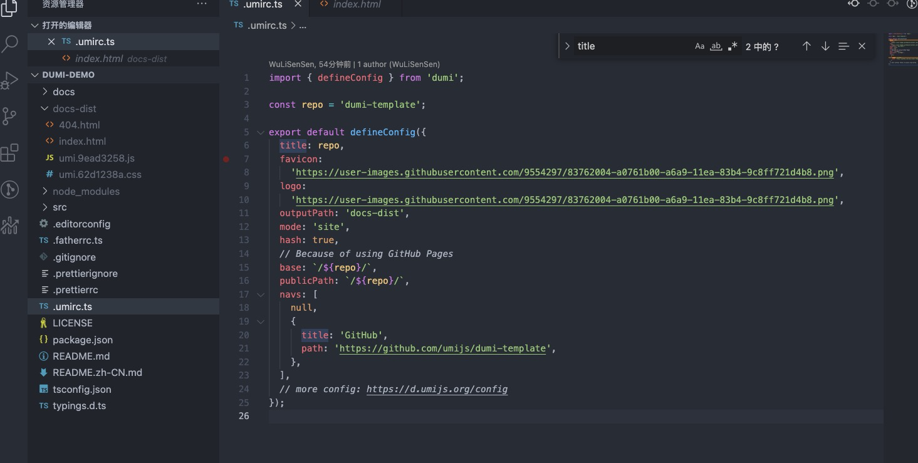Close the find widget

tap(862, 46)
